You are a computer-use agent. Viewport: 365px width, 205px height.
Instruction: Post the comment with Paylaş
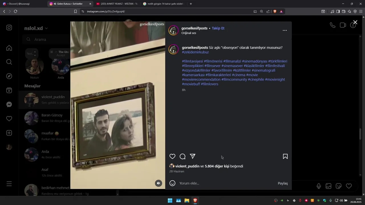pyautogui.click(x=283, y=183)
